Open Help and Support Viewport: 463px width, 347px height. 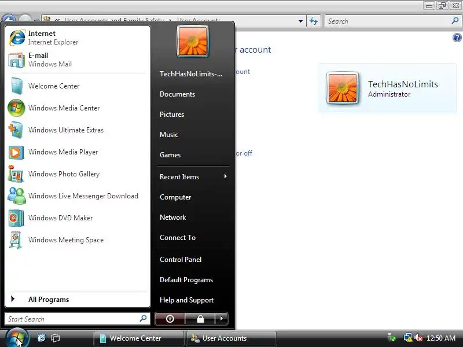[x=186, y=300]
